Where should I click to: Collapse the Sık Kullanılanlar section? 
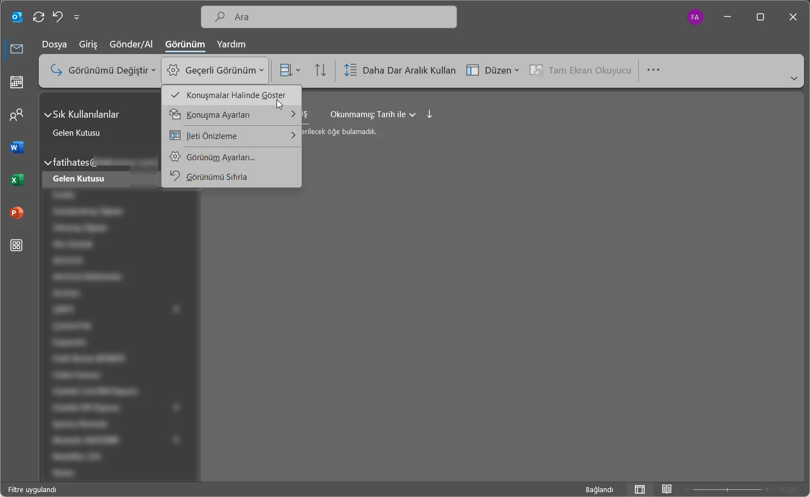coord(48,115)
